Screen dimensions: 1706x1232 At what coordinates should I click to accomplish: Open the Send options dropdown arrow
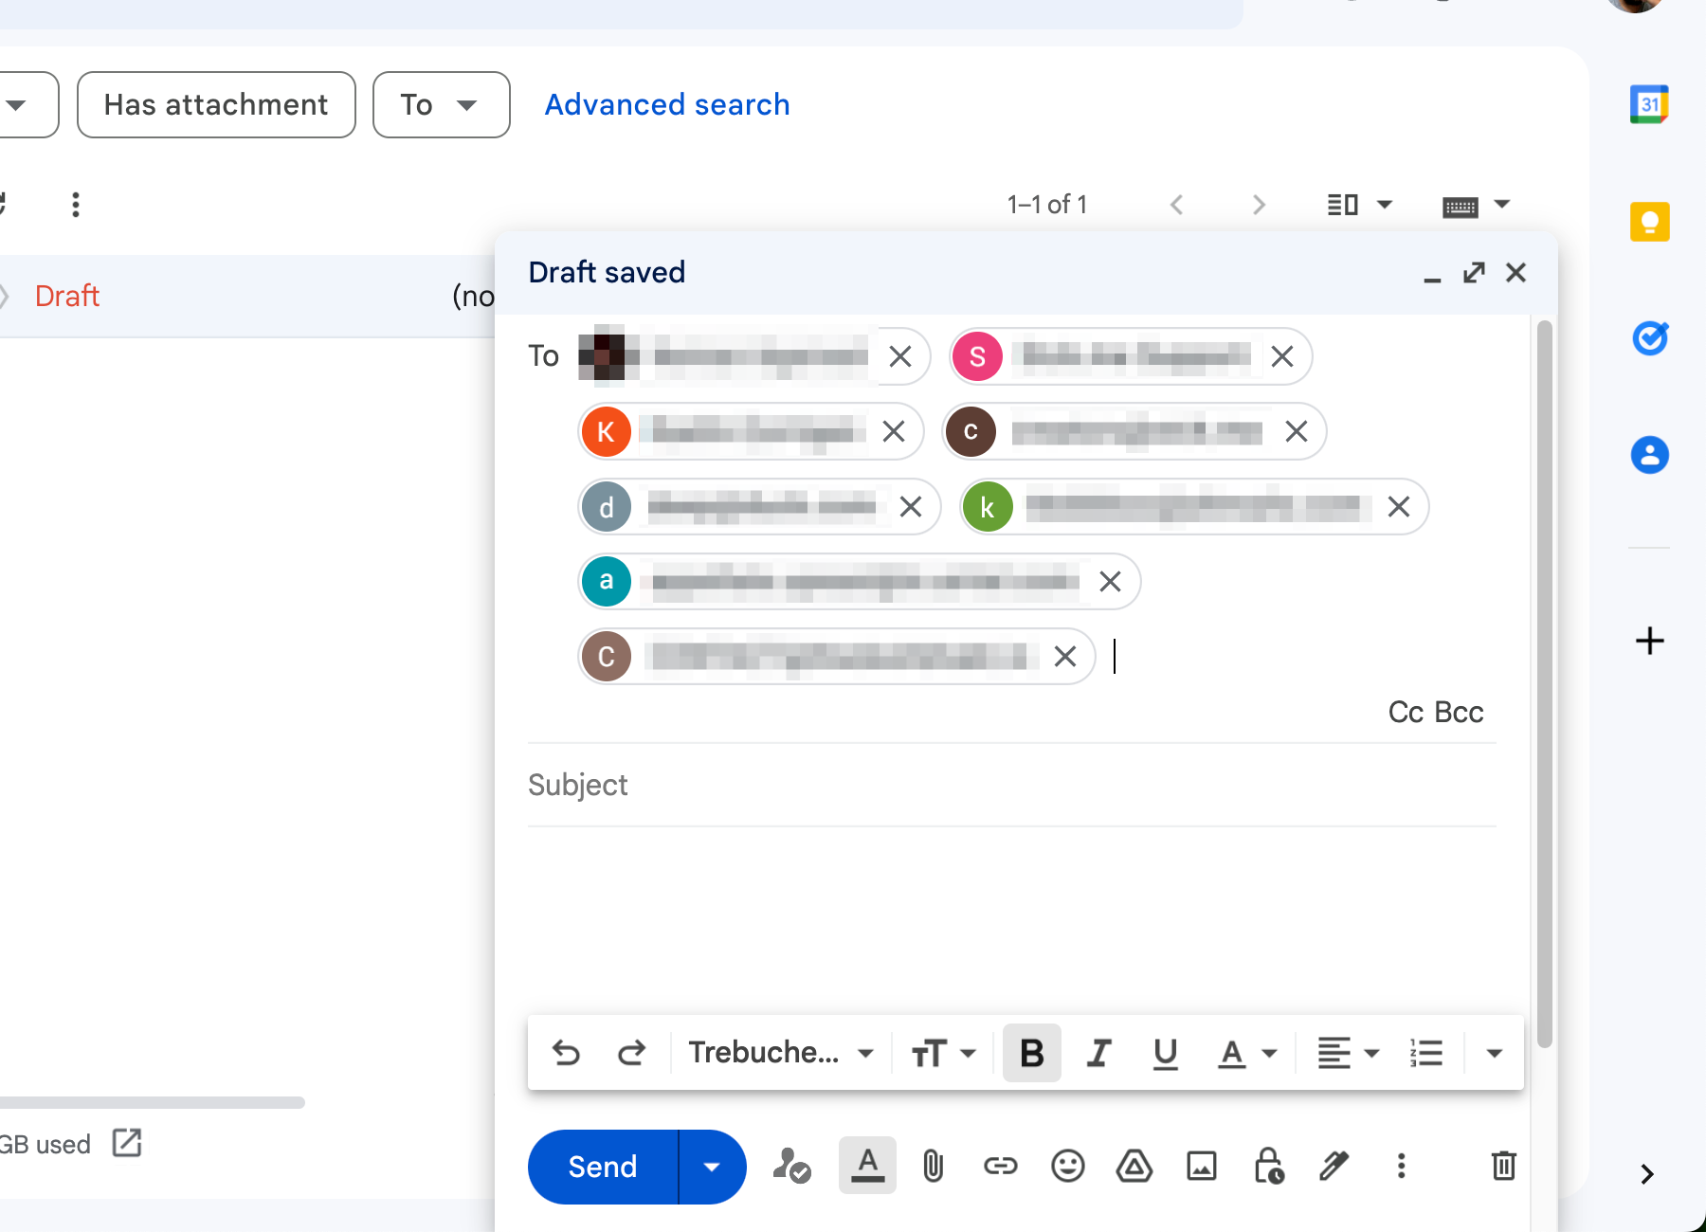pyautogui.click(x=712, y=1167)
